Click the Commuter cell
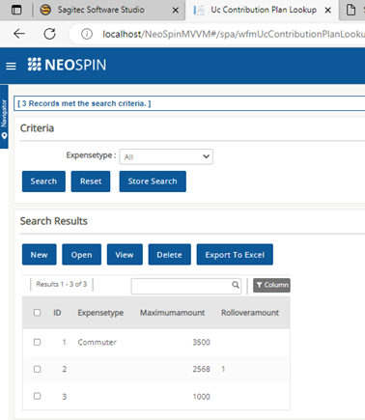 coord(97,342)
